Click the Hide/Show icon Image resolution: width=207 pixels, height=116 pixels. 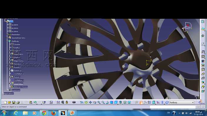coord(125,103)
